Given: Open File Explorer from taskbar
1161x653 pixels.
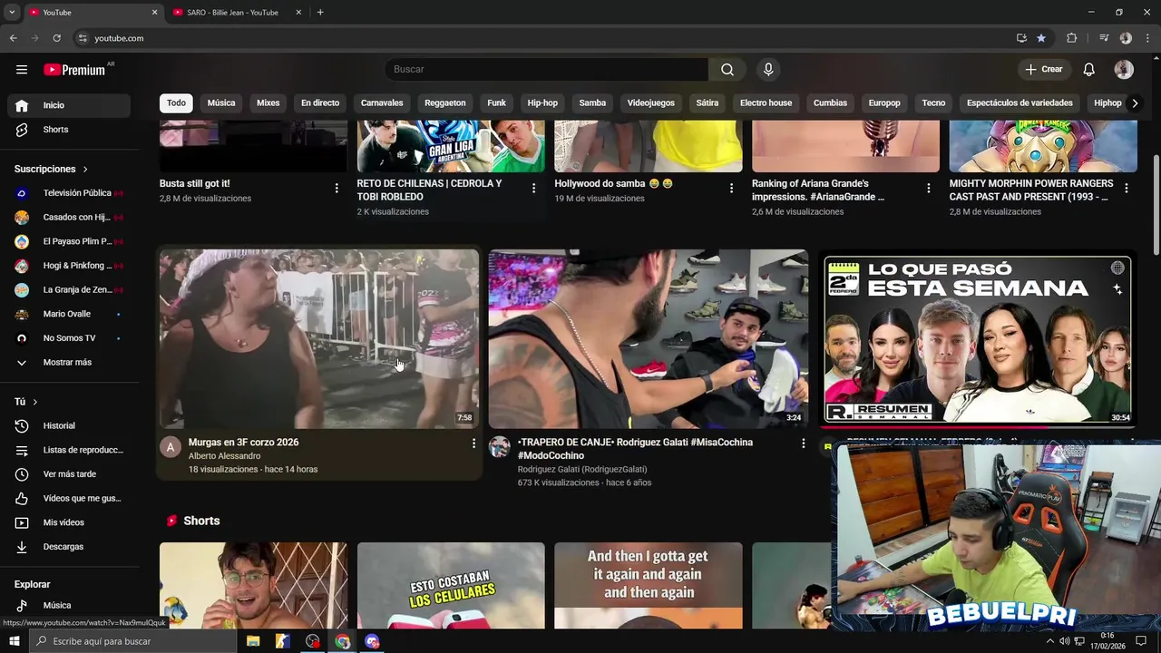Looking at the screenshot, I should [x=253, y=641].
